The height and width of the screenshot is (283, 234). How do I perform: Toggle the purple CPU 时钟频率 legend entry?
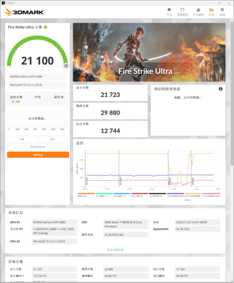coord(175,195)
